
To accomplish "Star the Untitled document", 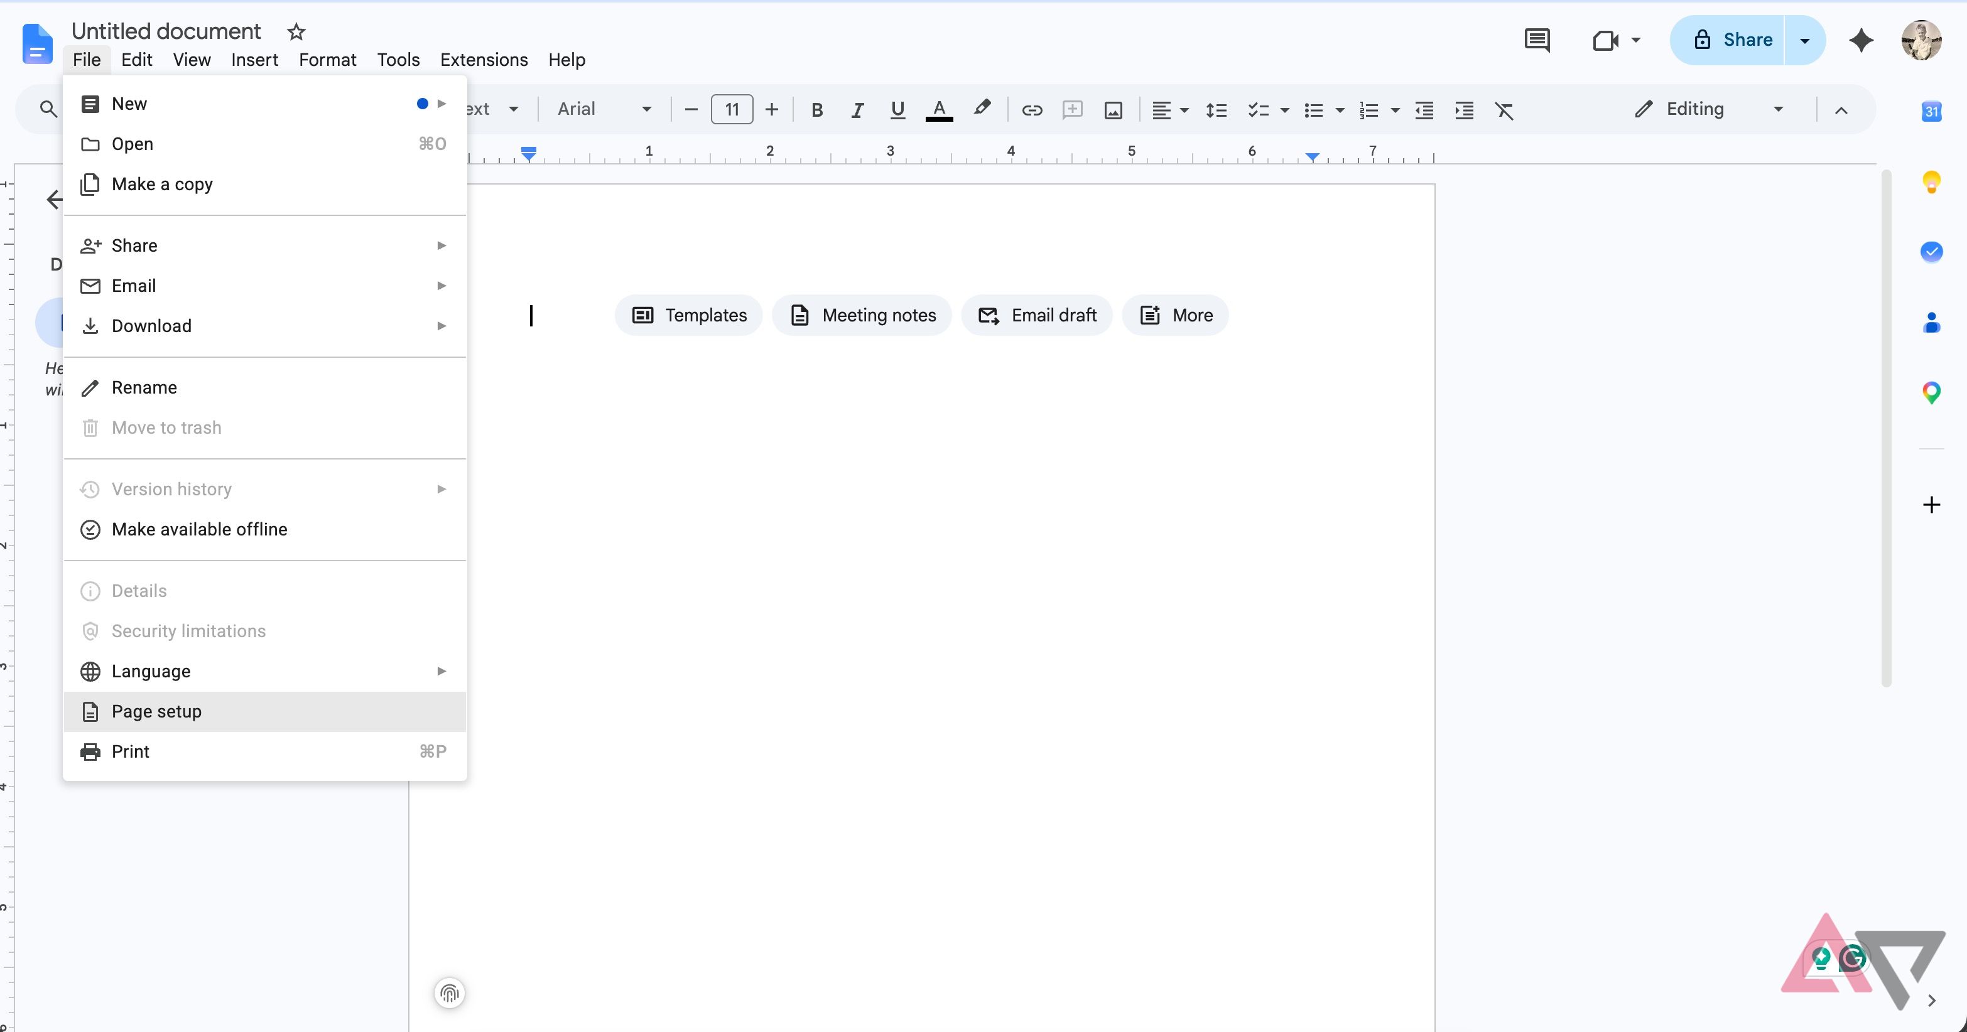I will tap(296, 32).
